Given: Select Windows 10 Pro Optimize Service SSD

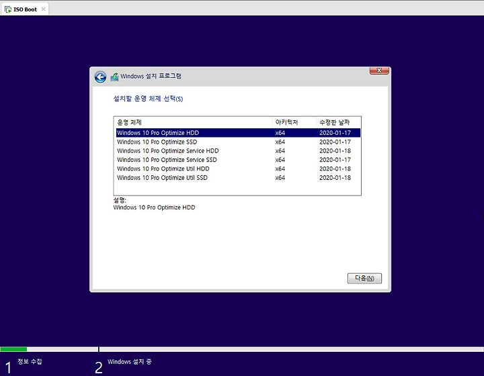Looking at the screenshot, I should [238, 160].
